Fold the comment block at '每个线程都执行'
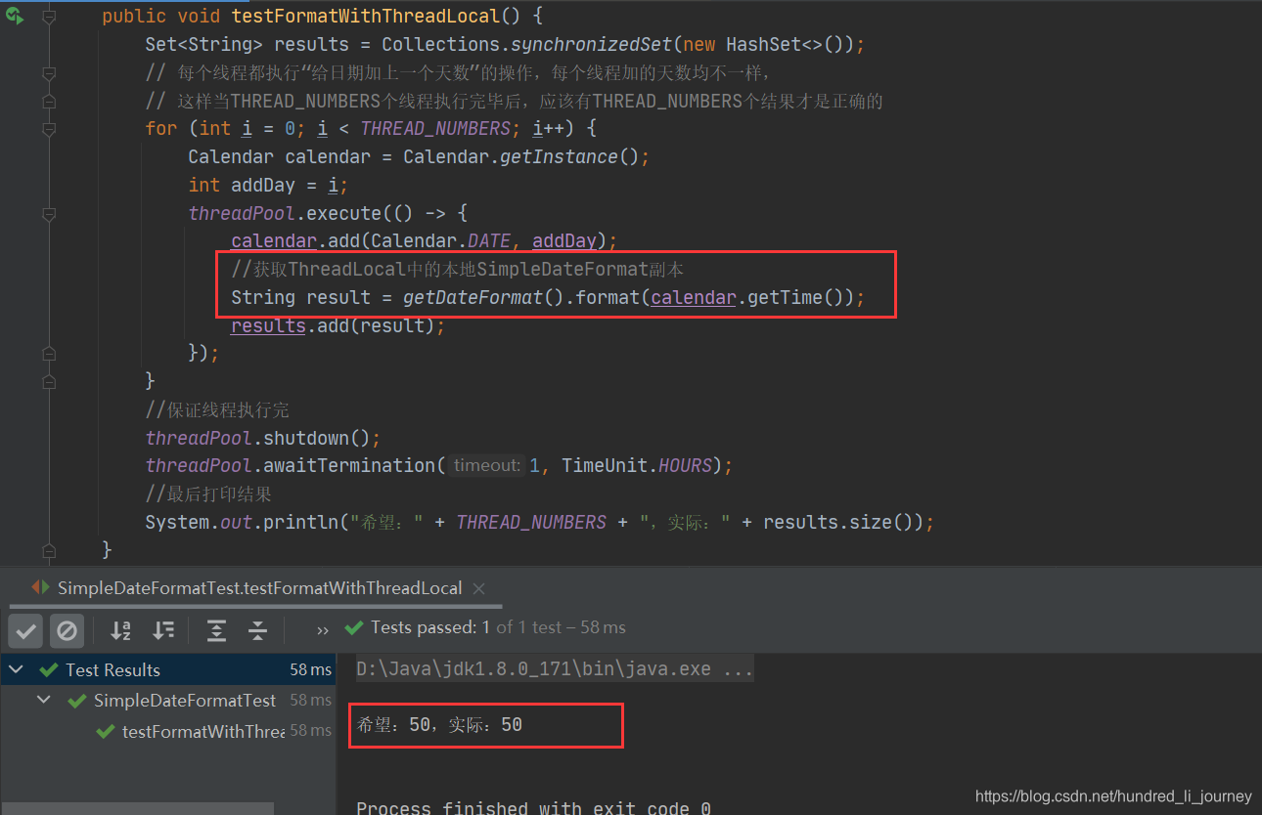This screenshot has height=815, width=1262. pos(47,72)
